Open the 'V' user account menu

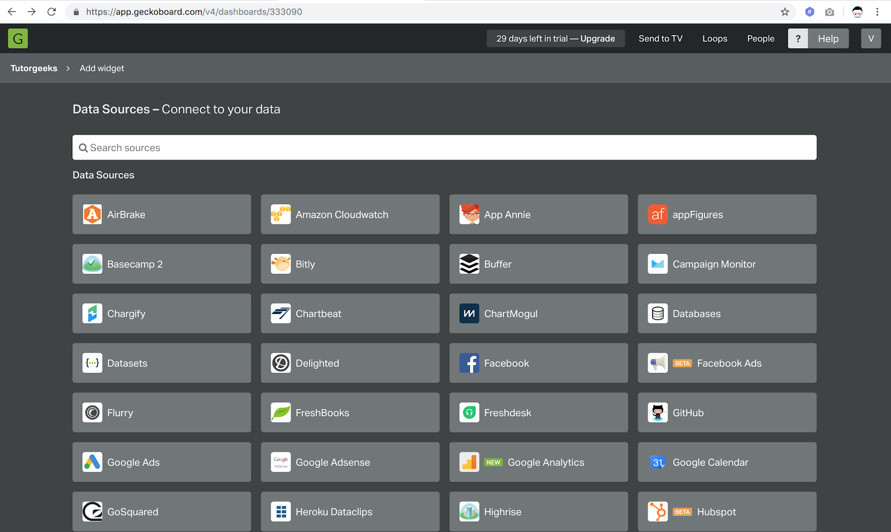coord(871,38)
